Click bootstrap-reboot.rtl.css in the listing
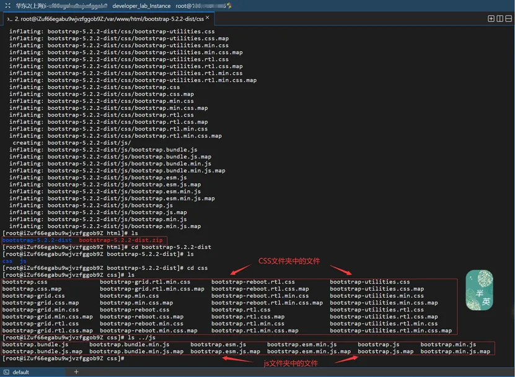Viewport: 515px width, 377px height. (253, 282)
